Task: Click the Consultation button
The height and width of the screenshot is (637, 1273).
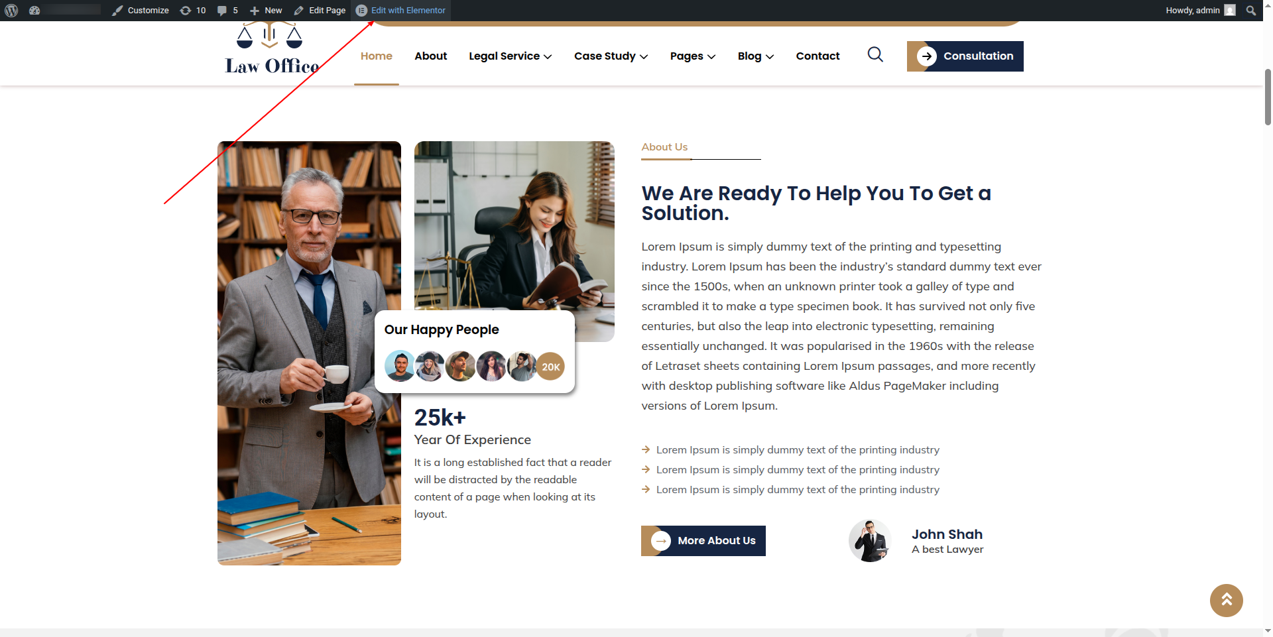Action: click(x=965, y=56)
